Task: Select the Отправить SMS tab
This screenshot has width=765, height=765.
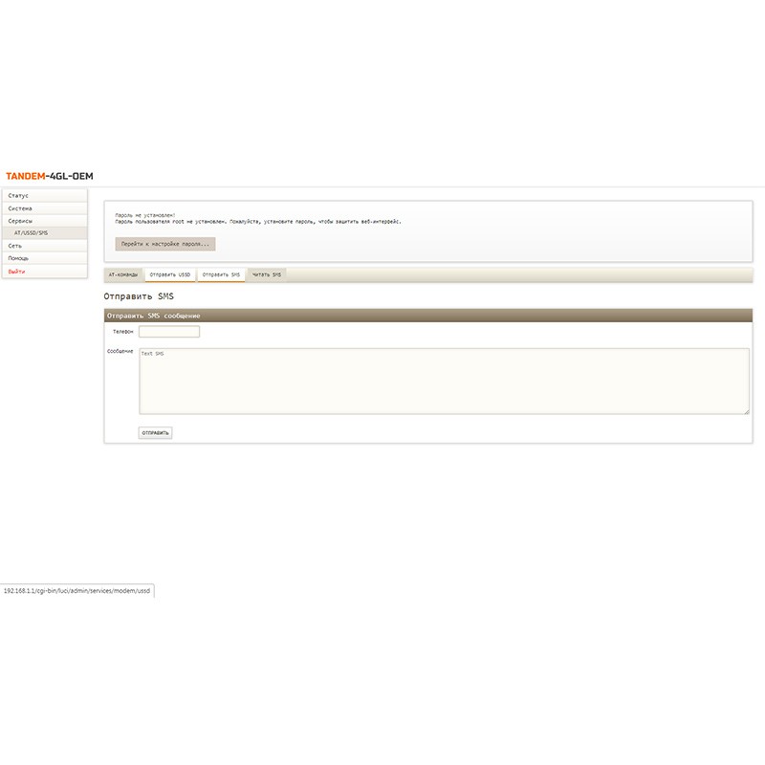Action: click(221, 275)
